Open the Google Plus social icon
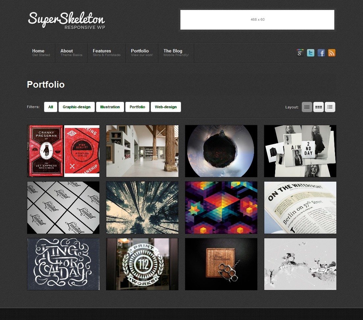Viewport: 363px width, 320px height. pyautogui.click(x=300, y=53)
